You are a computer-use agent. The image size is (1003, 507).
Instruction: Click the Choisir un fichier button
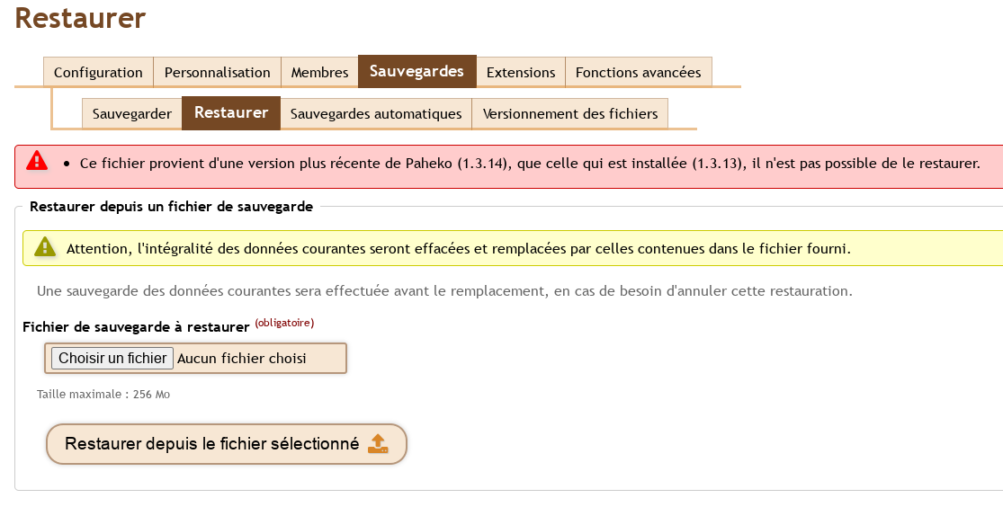pyautogui.click(x=112, y=358)
